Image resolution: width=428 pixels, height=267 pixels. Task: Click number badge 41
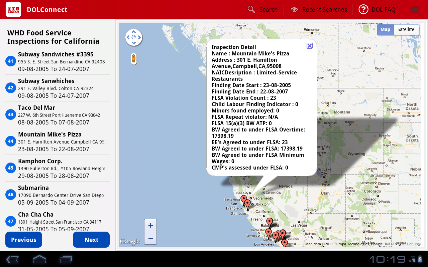(11, 61)
